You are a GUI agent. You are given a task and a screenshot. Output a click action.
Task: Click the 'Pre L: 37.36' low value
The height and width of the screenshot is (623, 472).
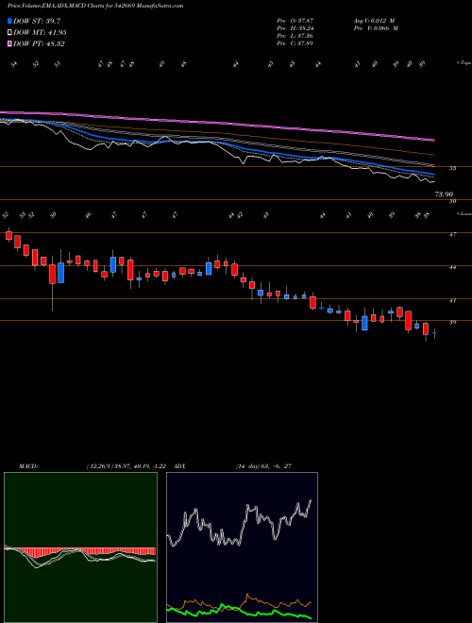[295, 36]
